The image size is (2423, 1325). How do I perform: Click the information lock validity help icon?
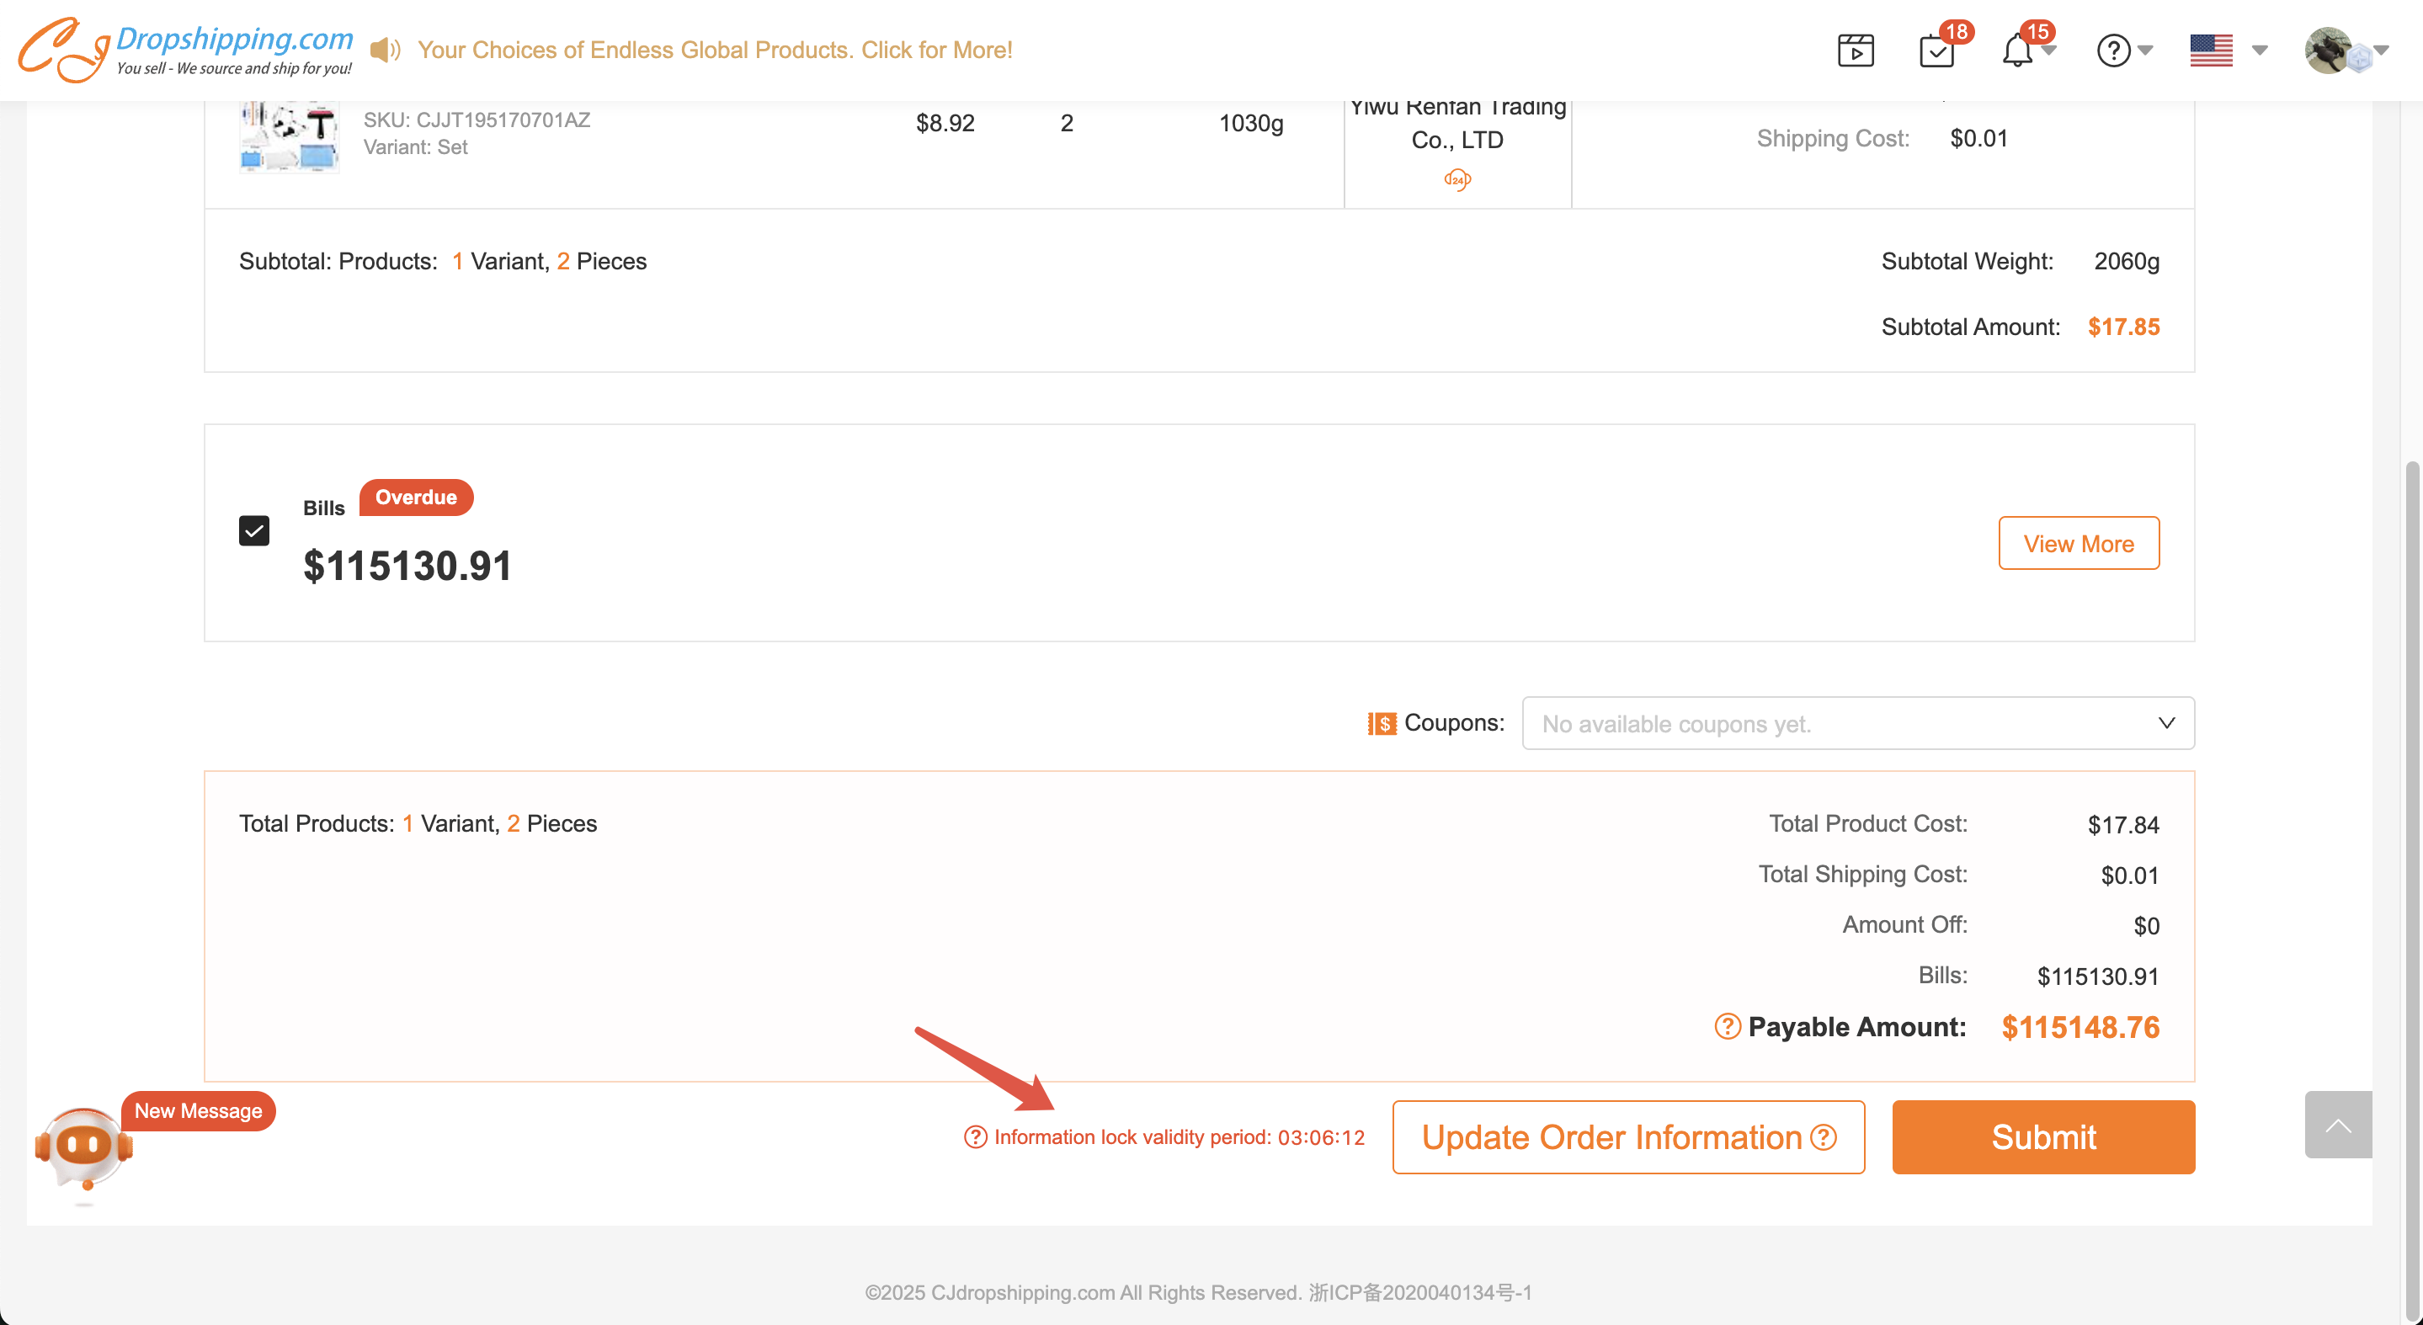point(976,1137)
